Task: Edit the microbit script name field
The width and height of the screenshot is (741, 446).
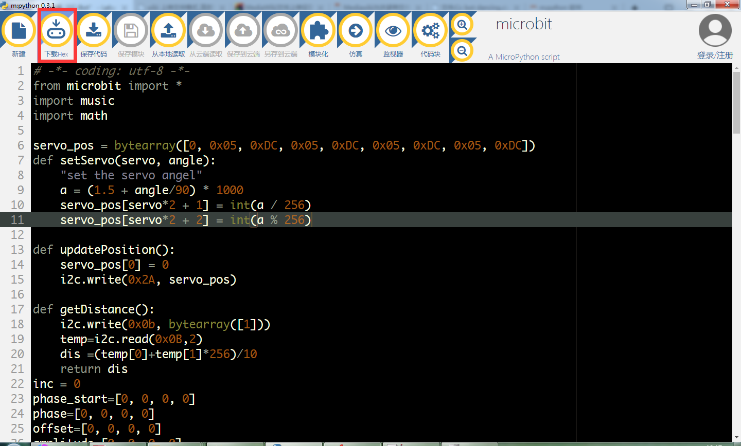Action: tap(523, 24)
